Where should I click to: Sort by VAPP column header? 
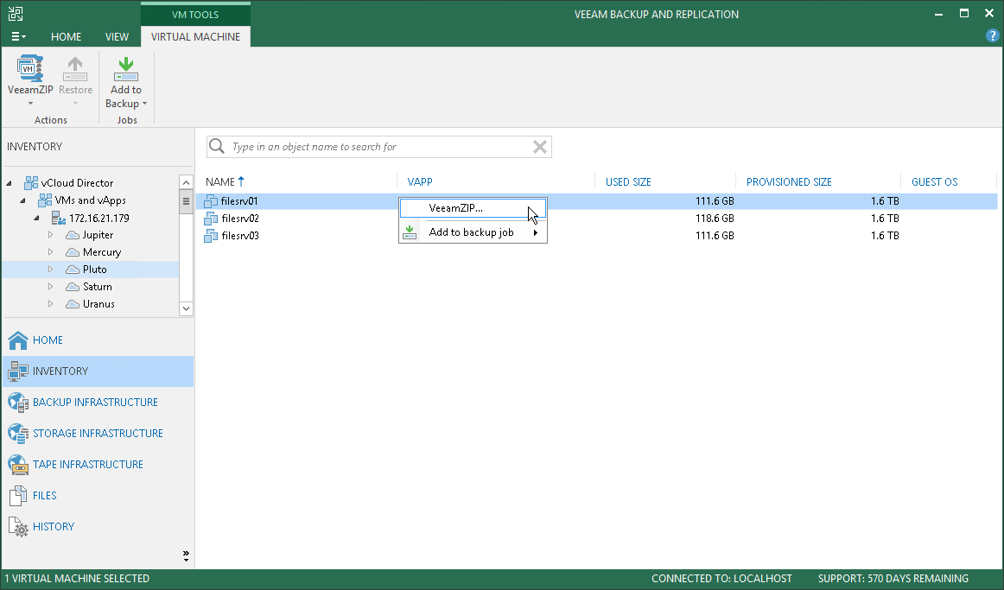pyautogui.click(x=420, y=181)
